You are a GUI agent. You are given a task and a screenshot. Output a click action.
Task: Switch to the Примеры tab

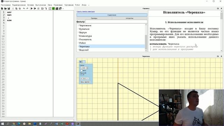coord(94,18)
